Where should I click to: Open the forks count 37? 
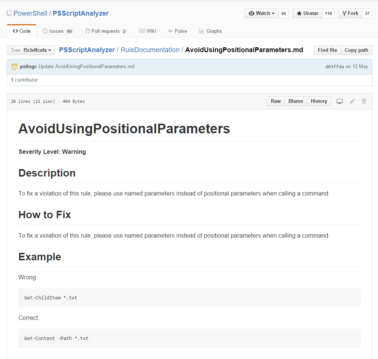pyautogui.click(x=367, y=13)
